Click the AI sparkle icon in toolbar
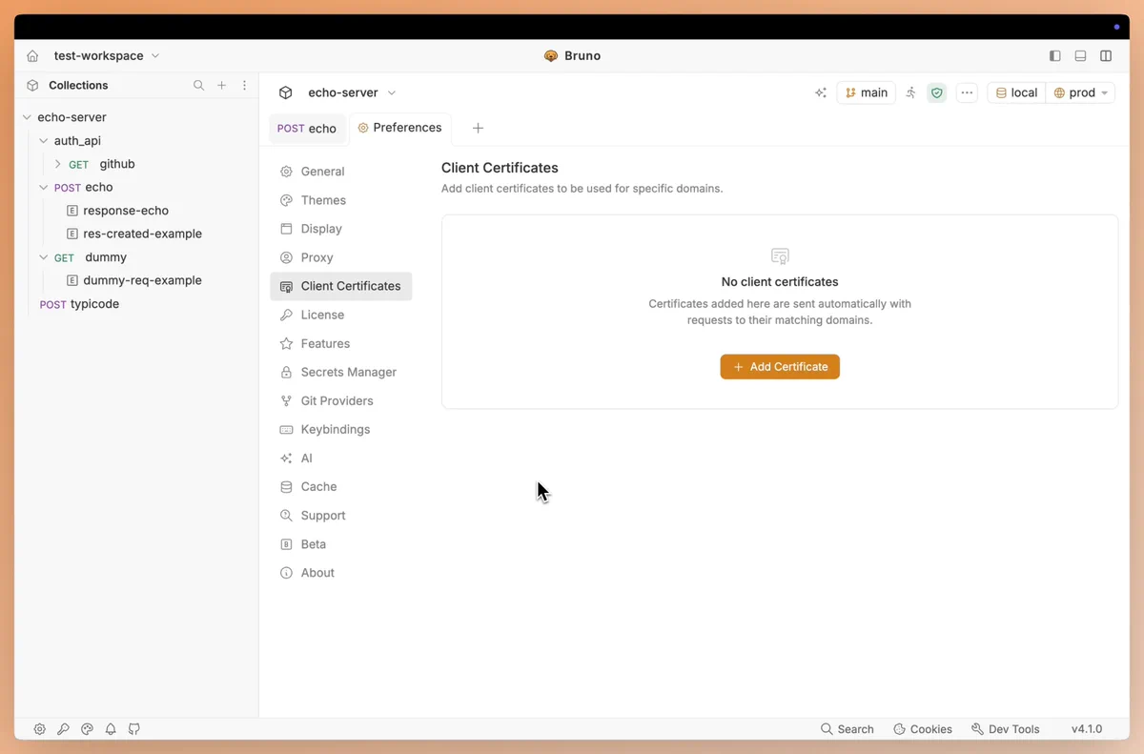 pyautogui.click(x=820, y=92)
